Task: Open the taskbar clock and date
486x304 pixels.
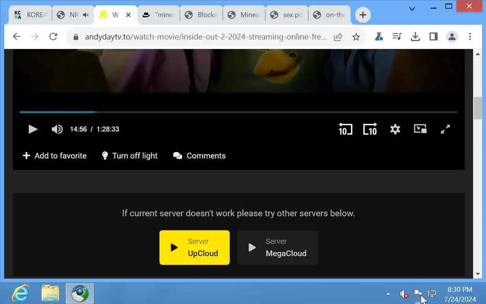Action: pos(460,294)
